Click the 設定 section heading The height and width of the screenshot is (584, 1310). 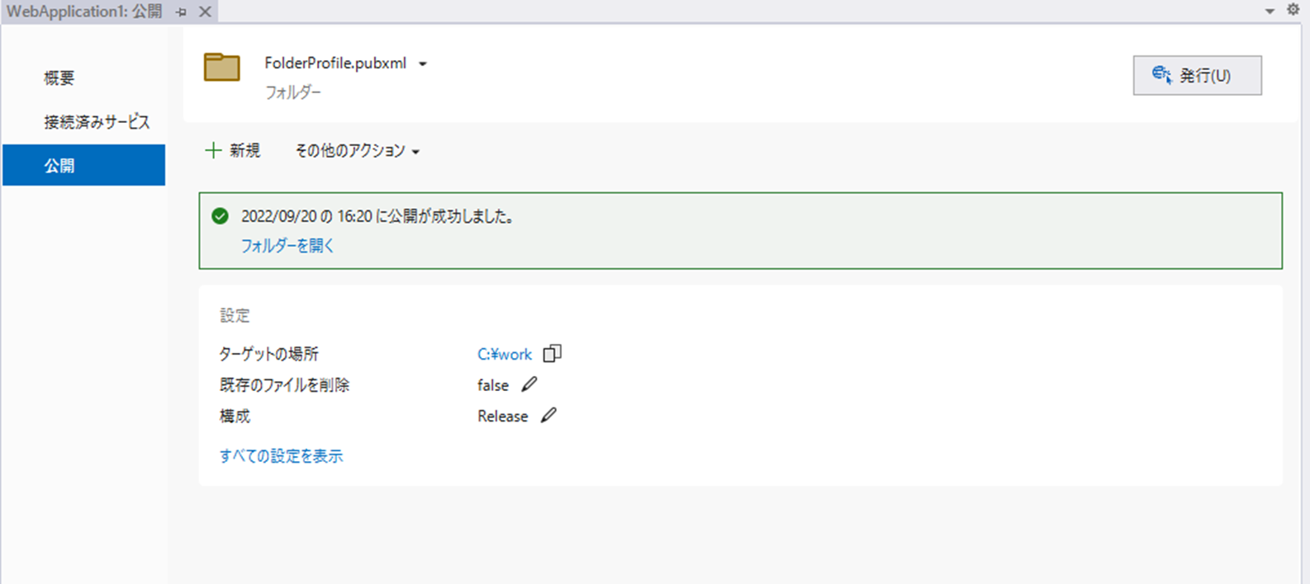tap(235, 315)
